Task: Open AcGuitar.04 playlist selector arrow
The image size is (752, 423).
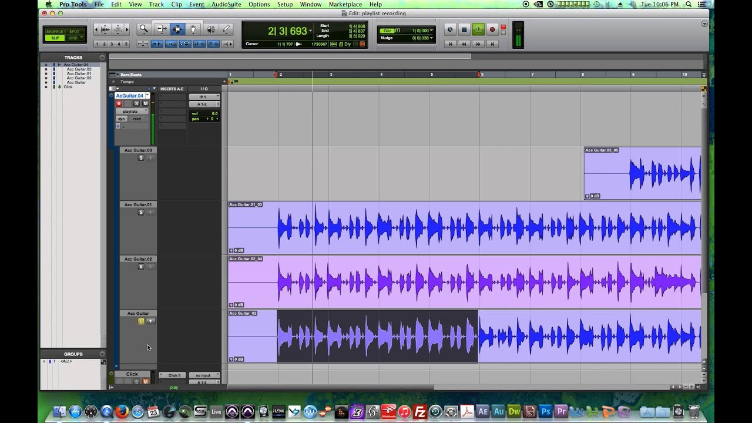Action: (x=147, y=95)
